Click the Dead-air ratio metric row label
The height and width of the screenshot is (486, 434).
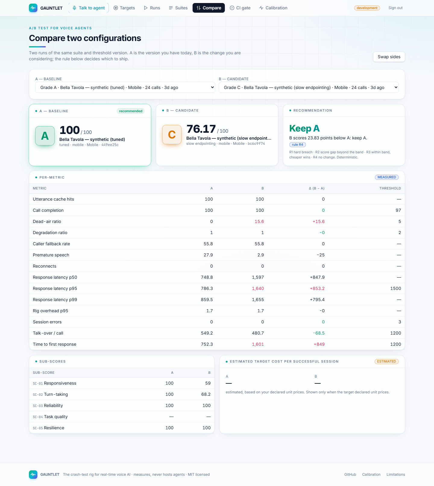(47, 221)
